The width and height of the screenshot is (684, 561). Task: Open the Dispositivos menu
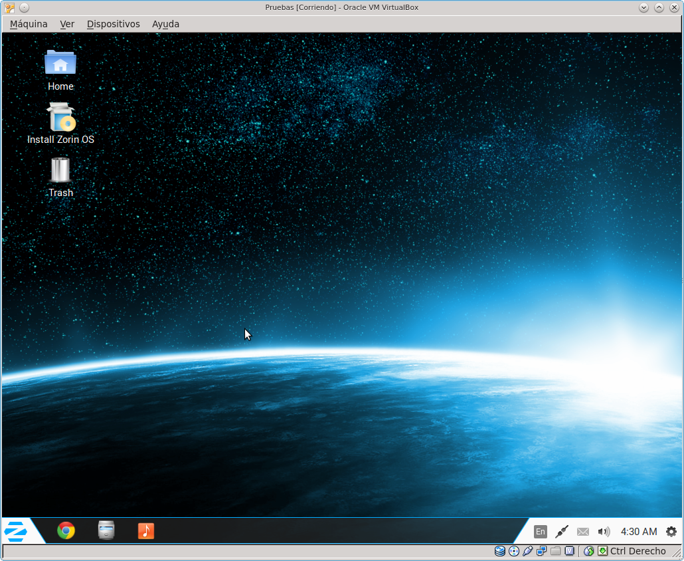(113, 24)
